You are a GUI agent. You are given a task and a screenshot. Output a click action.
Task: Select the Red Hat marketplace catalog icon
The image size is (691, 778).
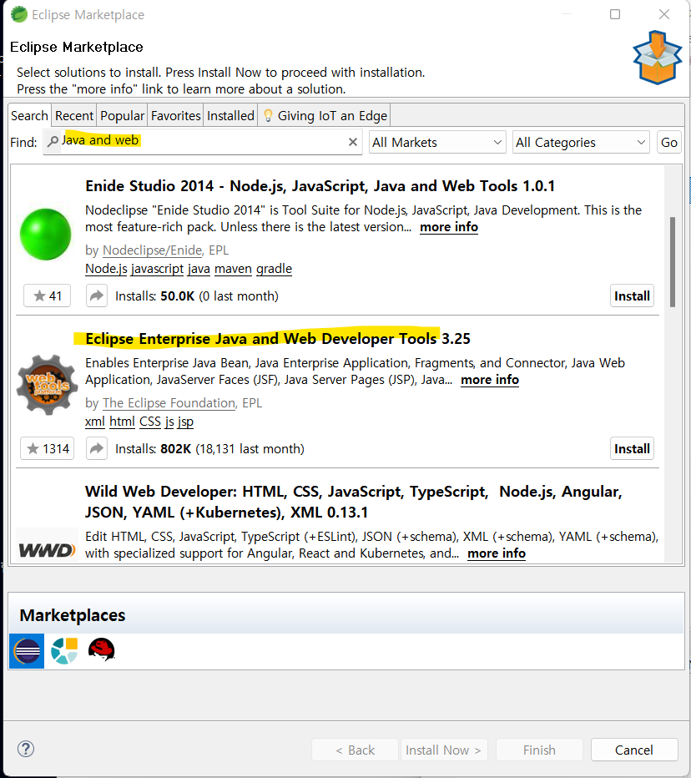(102, 649)
